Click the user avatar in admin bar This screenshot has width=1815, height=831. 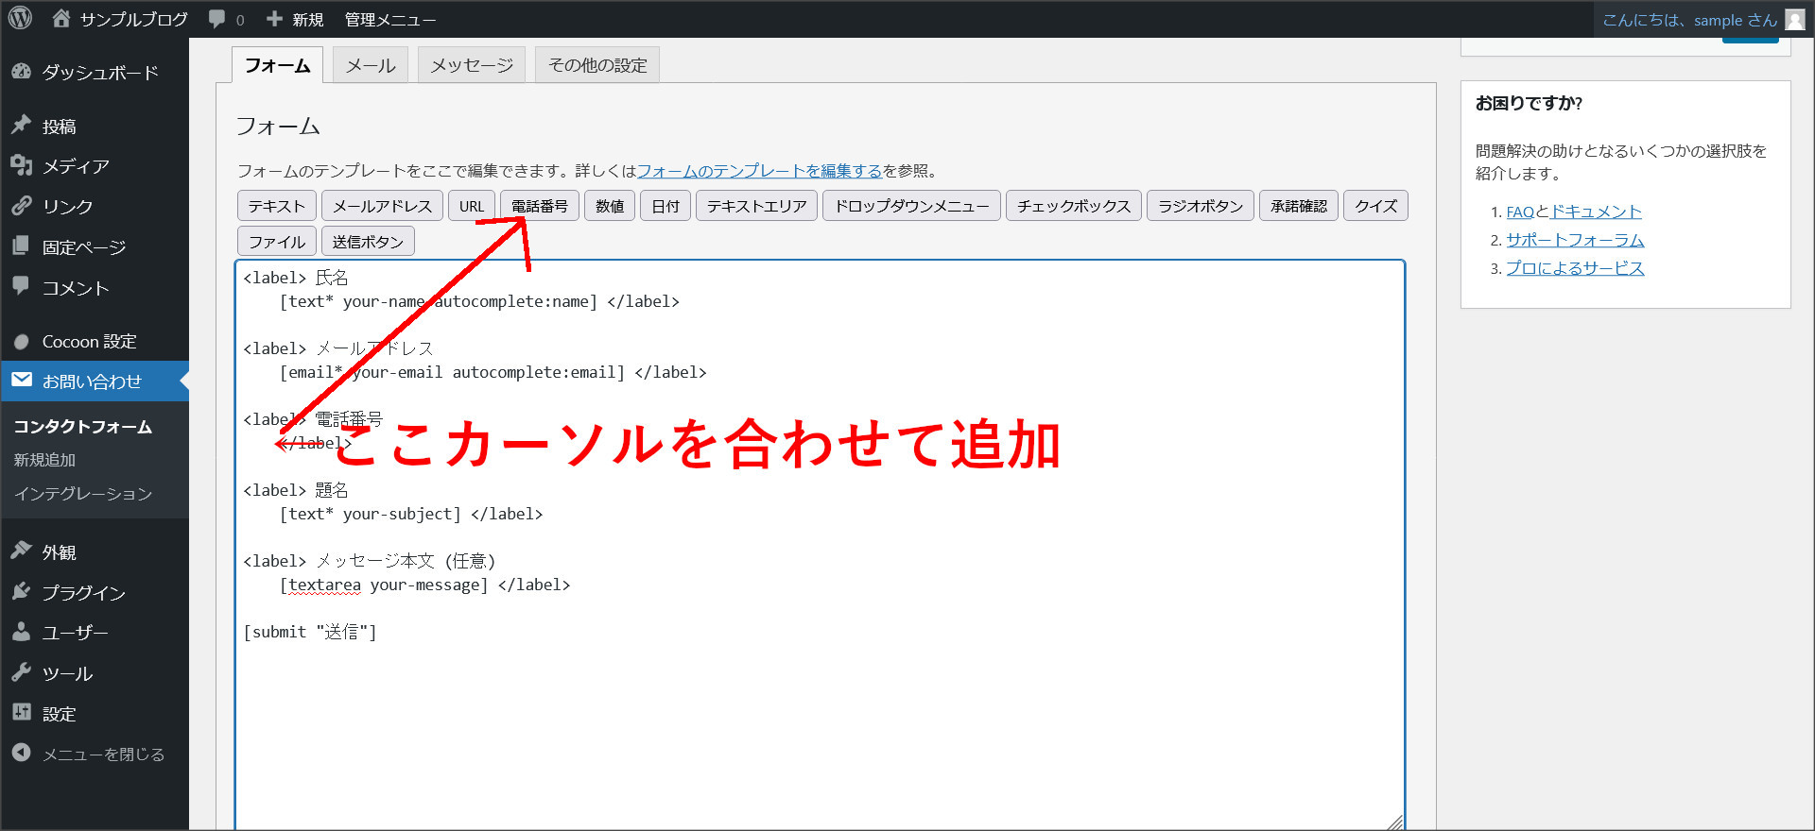[x=1794, y=20]
